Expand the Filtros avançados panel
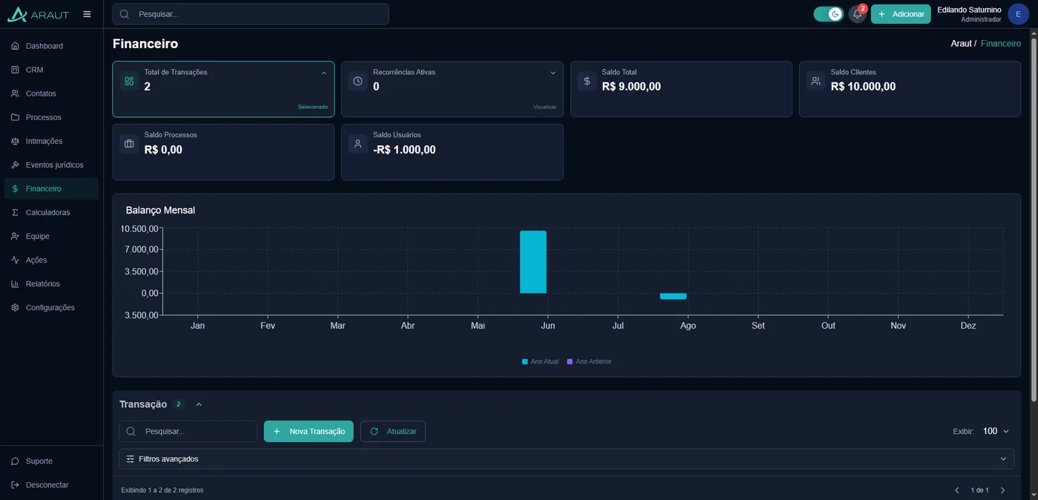Image resolution: width=1038 pixels, height=500 pixels. [x=566, y=459]
